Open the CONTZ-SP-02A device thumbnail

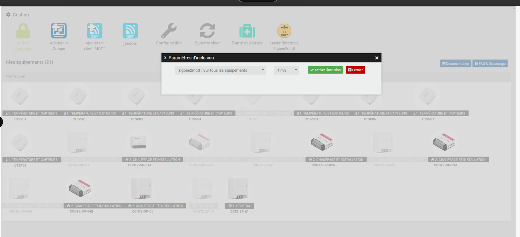(322, 142)
